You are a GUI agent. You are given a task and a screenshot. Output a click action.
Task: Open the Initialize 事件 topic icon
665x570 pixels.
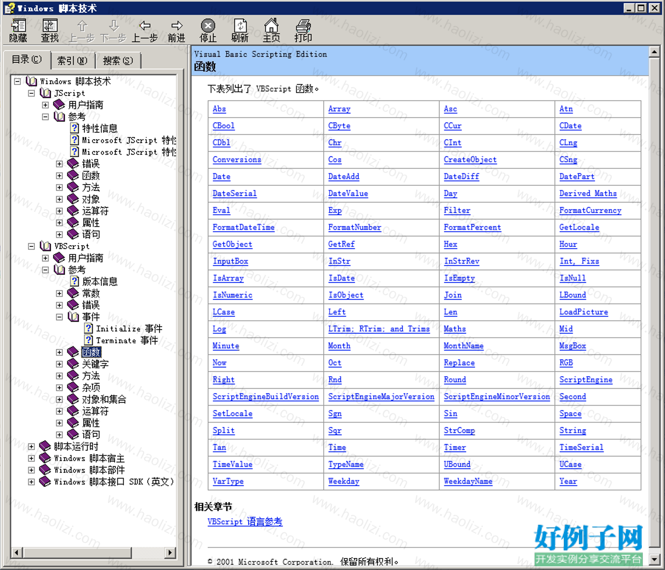(89, 328)
